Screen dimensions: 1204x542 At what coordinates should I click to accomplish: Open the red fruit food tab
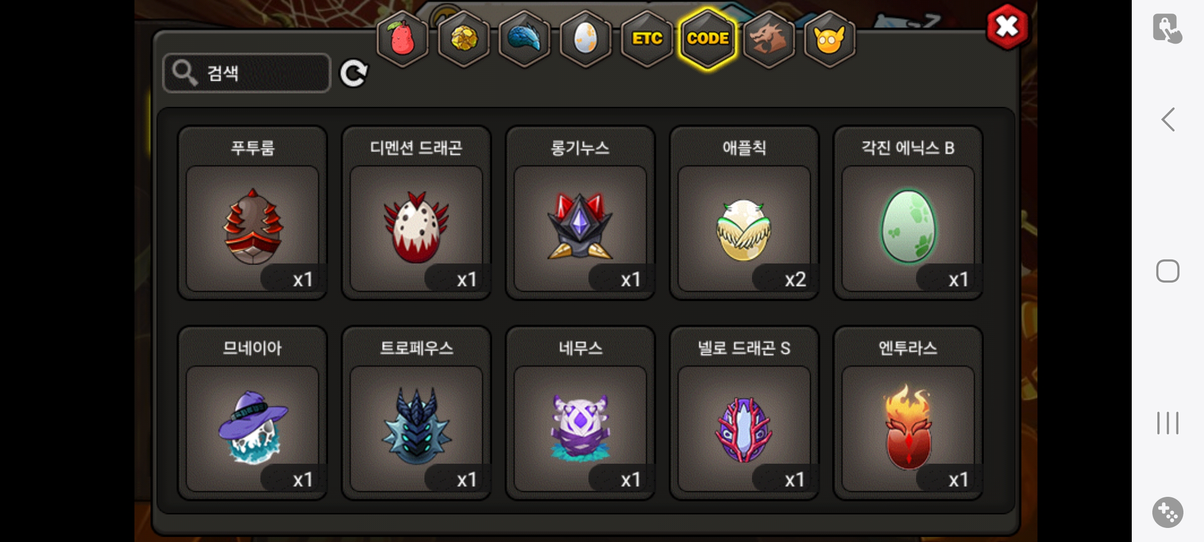(402, 39)
